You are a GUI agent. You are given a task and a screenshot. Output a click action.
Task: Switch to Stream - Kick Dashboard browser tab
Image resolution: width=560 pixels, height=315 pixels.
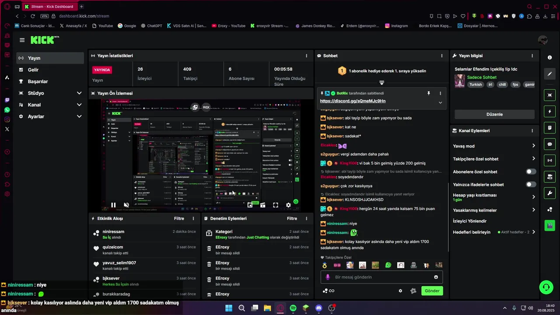pyautogui.click(x=49, y=7)
